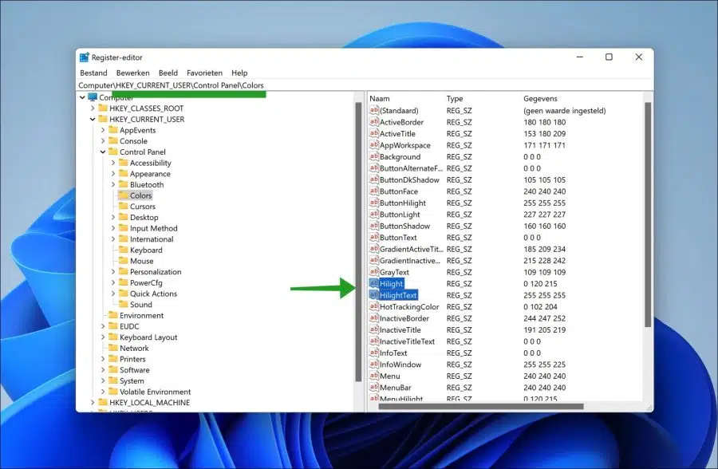Image resolution: width=718 pixels, height=469 pixels.
Task: Select the Bluetooth key in tree
Action: 147,184
